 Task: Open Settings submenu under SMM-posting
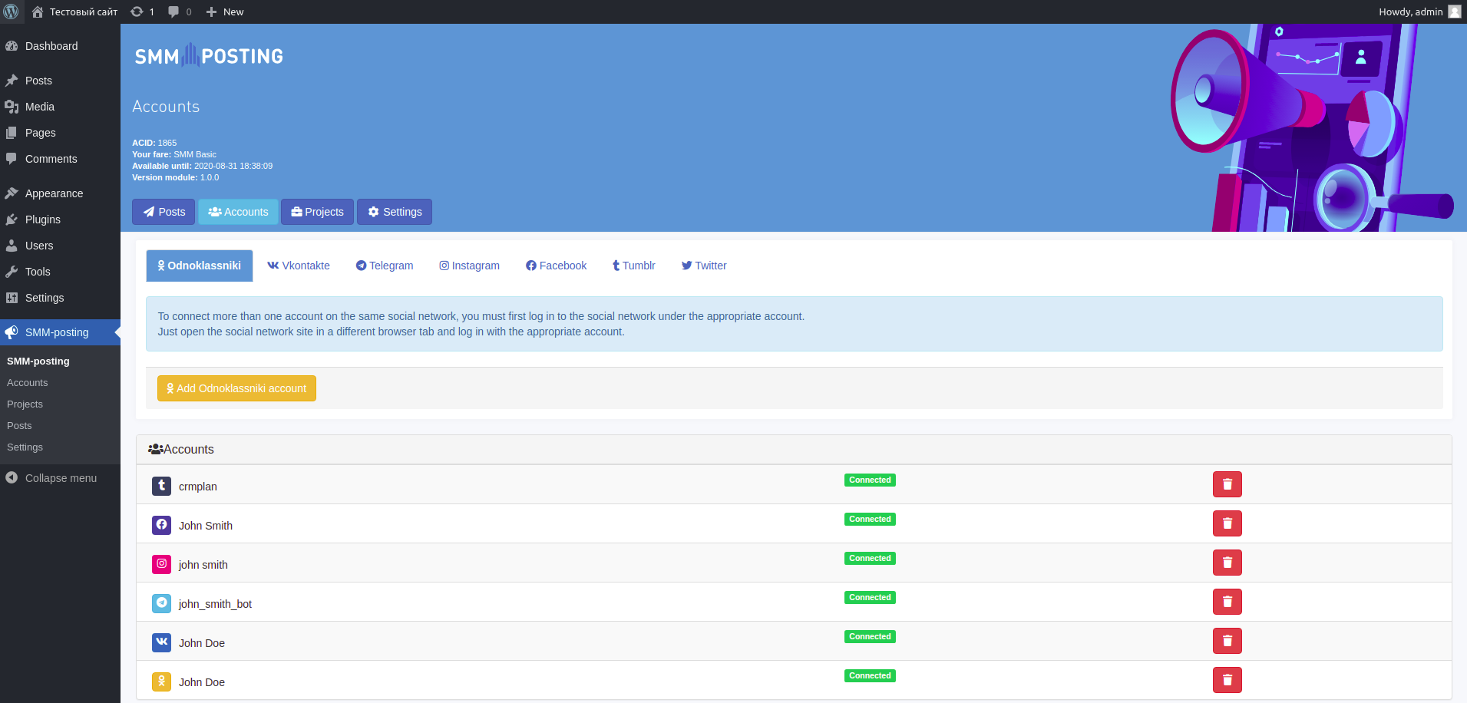[x=25, y=447]
